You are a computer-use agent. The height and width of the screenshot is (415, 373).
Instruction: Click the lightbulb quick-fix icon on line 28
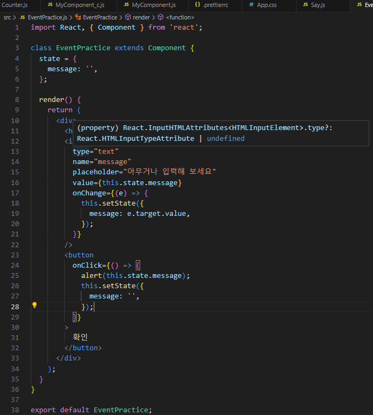(34, 305)
